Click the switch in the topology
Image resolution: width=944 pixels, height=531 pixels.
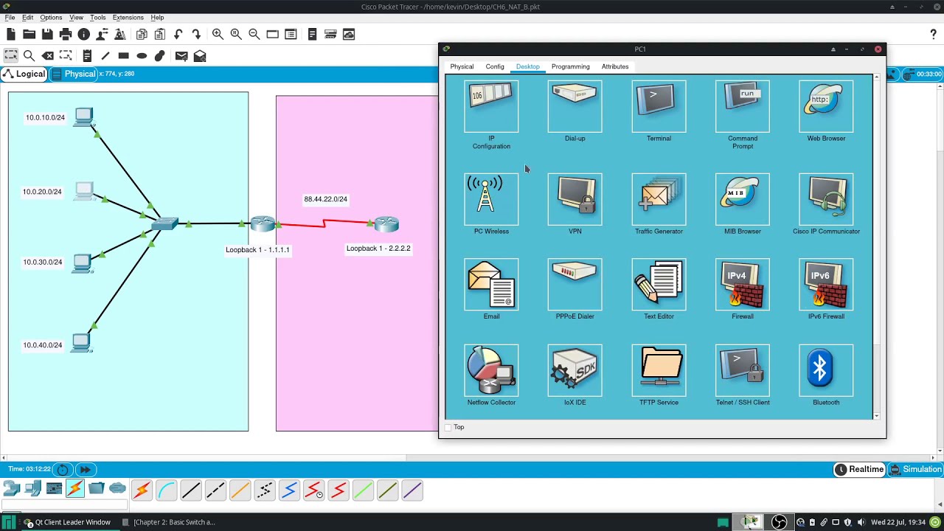pos(165,223)
